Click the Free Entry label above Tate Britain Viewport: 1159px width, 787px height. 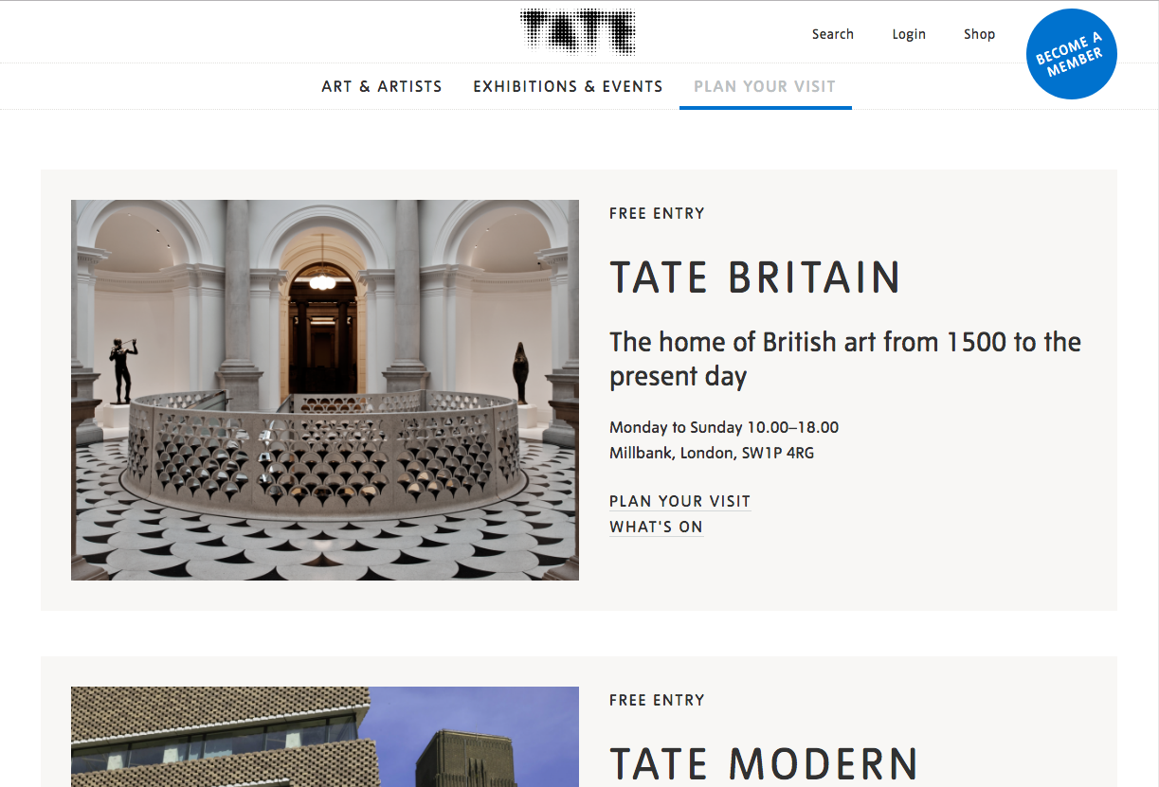point(657,213)
